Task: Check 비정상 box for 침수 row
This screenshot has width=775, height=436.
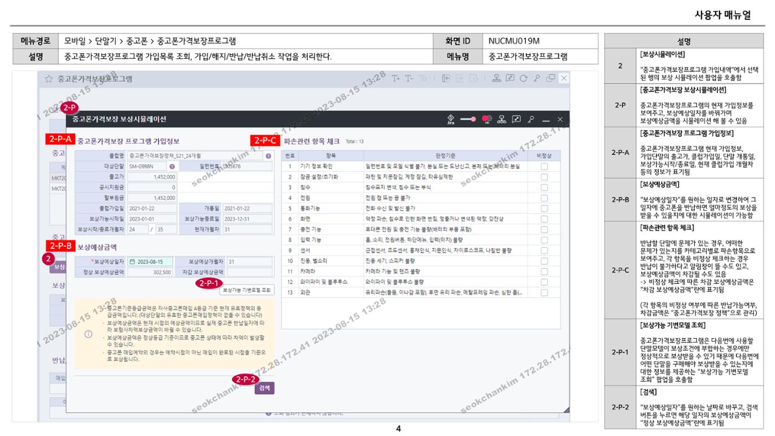Action: [x=544, y=187]
